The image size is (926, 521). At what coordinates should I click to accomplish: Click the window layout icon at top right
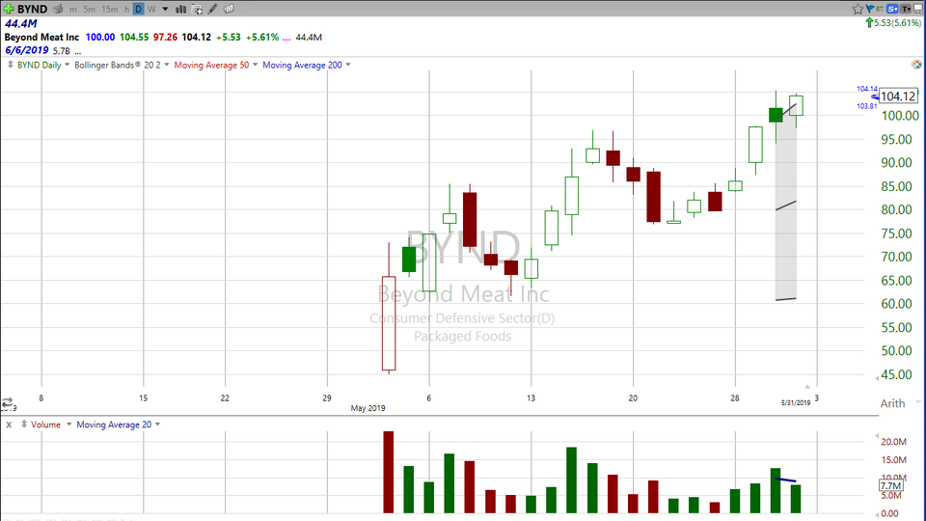919,9
